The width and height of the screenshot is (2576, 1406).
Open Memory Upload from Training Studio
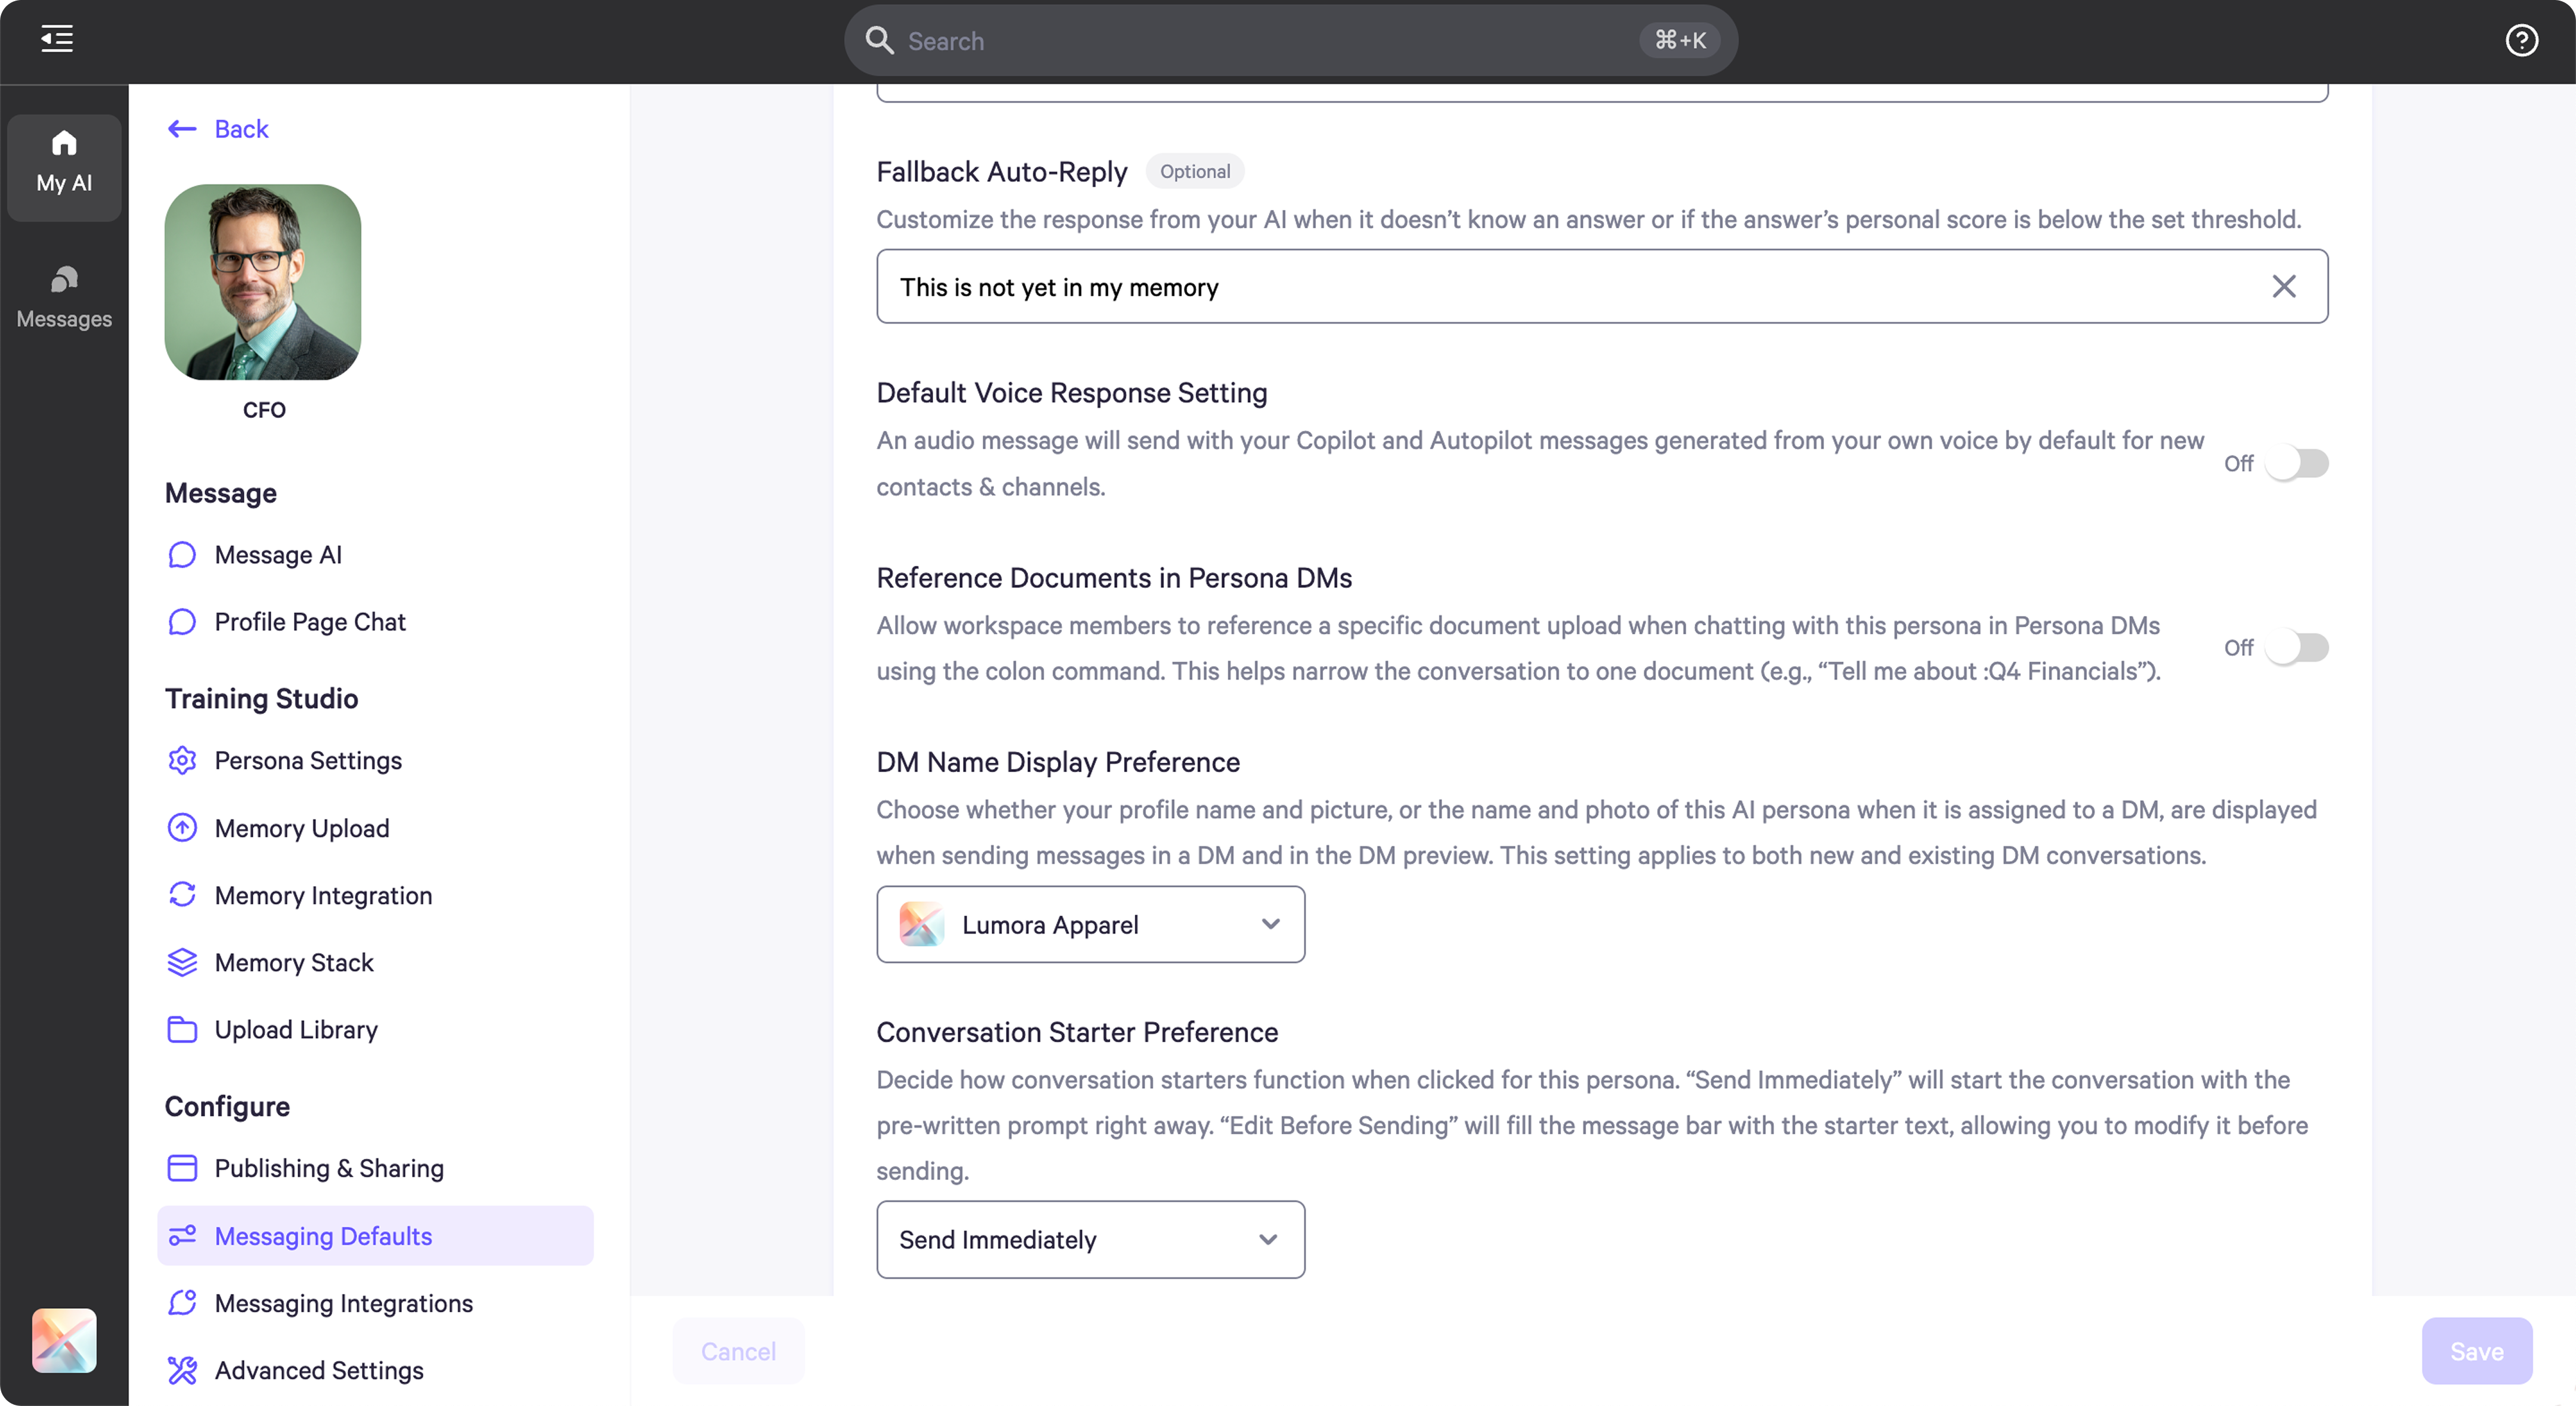click(x=182, y=827)
